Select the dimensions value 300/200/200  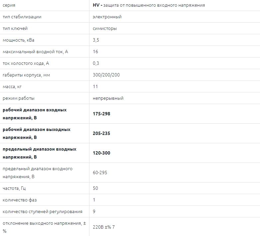tap(106, 75)
